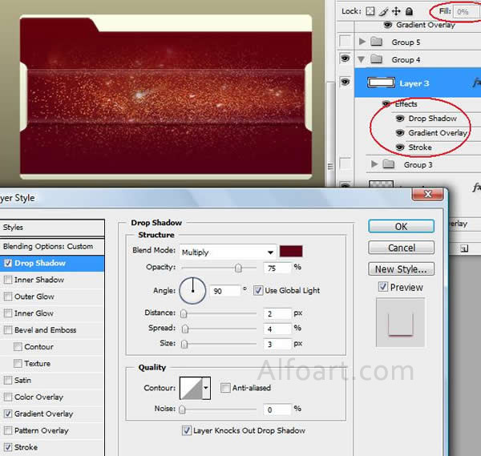Enable the Outer Glow style checkbox
The height and width of the screenshot is (456, 481).
(x=8, y=297)
